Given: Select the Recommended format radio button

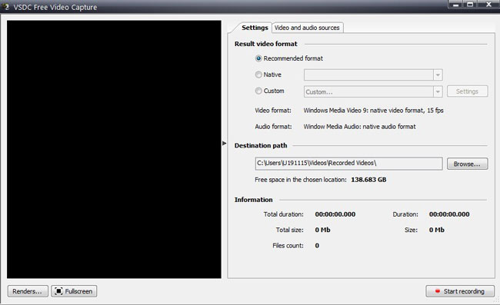Looking at the screenshot, I should pyautogui.click(x=258, y=58).
